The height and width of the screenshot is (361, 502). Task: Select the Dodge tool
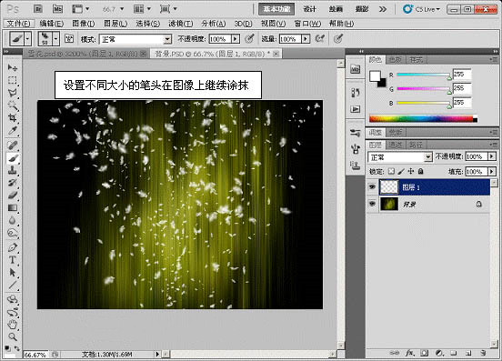(x=13, y=233)
